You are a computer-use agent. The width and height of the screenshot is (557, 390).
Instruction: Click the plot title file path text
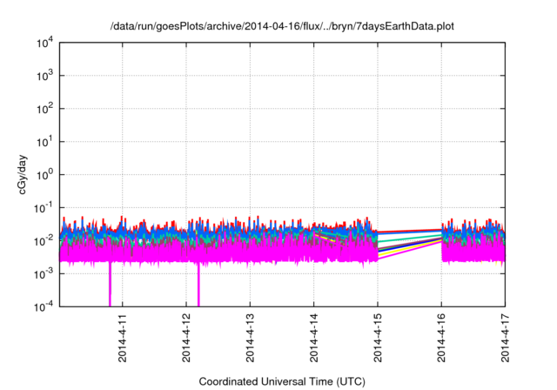[282, 26]
